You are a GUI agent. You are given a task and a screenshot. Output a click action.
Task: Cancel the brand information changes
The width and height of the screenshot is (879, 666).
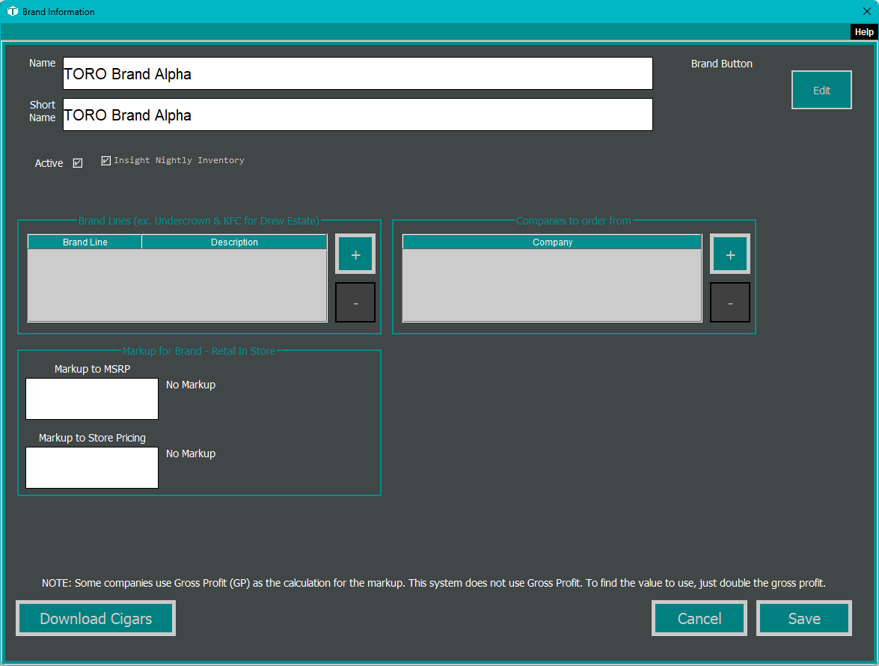click(x=699, y=618)
